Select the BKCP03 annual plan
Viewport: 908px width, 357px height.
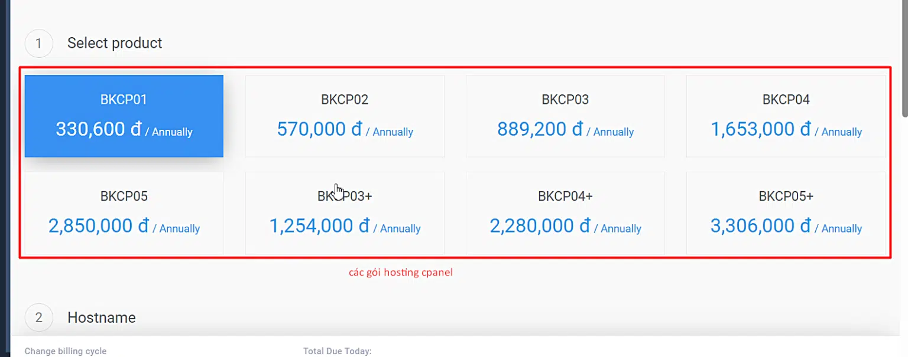[565, 116]
